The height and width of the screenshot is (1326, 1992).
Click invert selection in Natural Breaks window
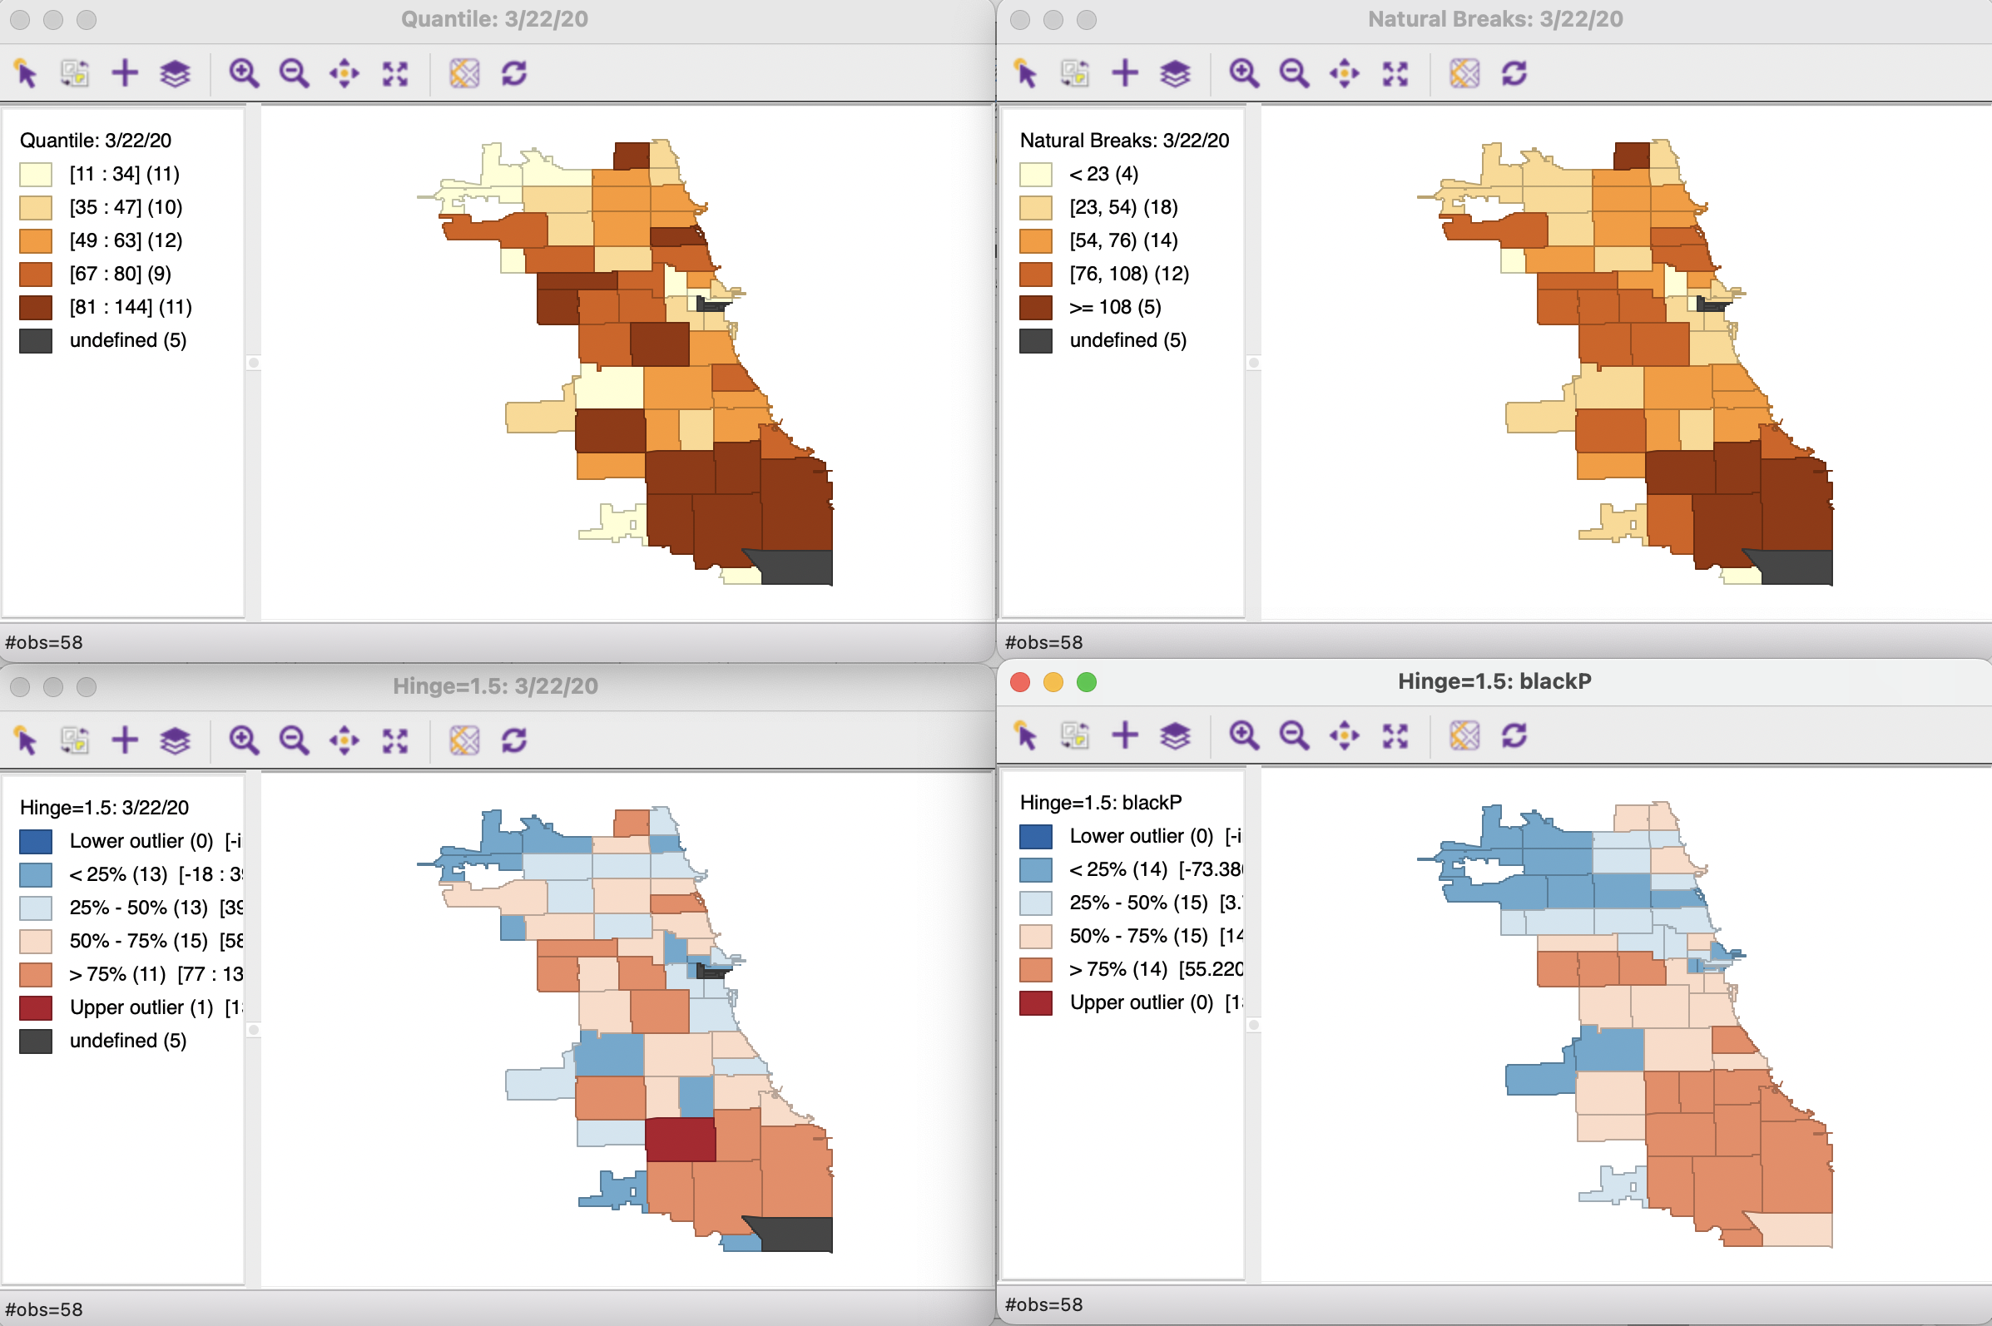pyautogui.click(x=1075, y=73)
